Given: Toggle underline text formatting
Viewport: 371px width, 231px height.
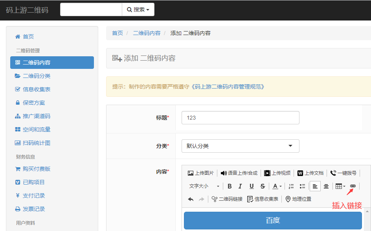Looking at the screenshot, I should point(252,186).
